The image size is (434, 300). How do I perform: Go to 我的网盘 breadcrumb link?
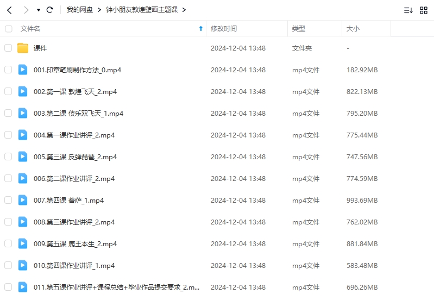pyautogui.click(x=80, y=10)
